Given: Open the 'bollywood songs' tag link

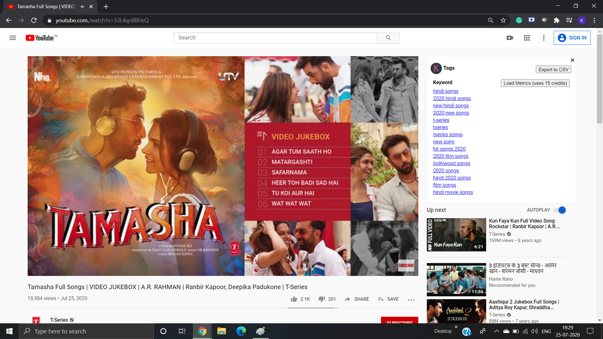Looking at the screenshot, I should 452,163.
